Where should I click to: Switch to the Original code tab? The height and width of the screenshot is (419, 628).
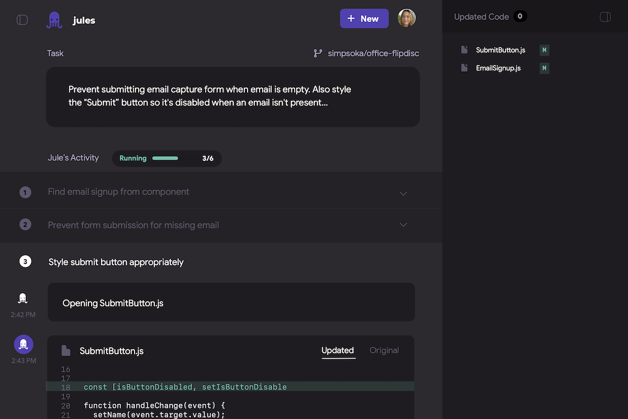coord(384,350)
